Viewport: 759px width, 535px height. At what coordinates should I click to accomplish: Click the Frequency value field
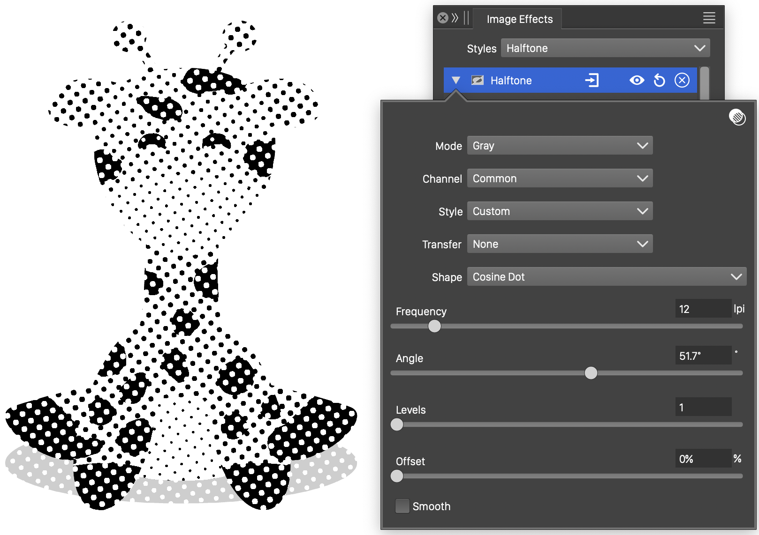tap(703, 309)
